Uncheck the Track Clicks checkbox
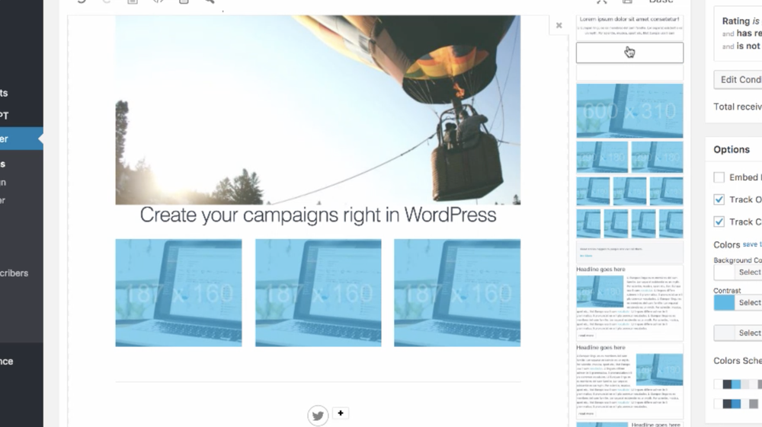Viewport: 762px width, 427px height. click(x=719, y=221)
